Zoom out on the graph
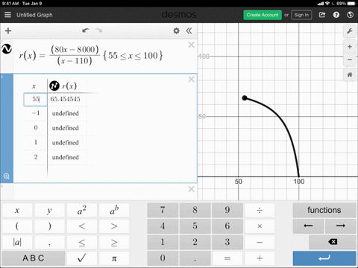The image size is (358, 268). pyautogui.click(x=350, y=60)
